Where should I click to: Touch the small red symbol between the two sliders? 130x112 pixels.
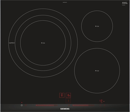pyautogui.click(x=69, y=105)
